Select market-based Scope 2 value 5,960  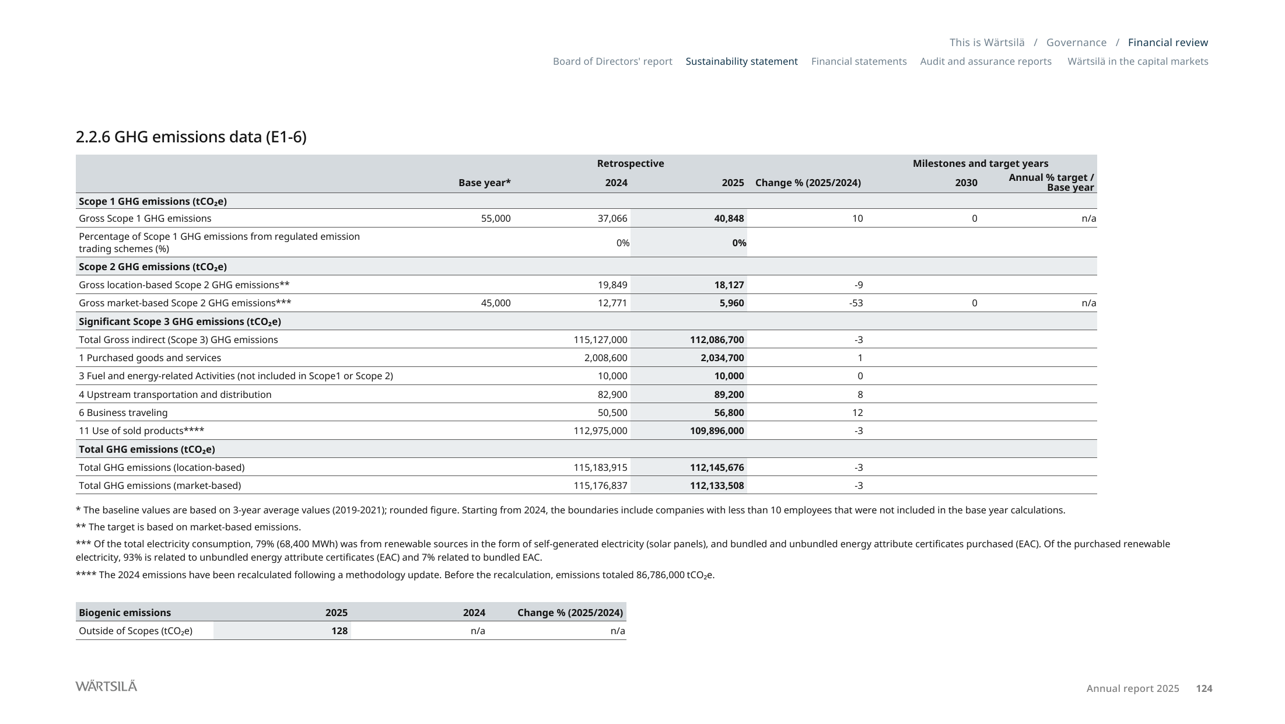pos(731,303)
